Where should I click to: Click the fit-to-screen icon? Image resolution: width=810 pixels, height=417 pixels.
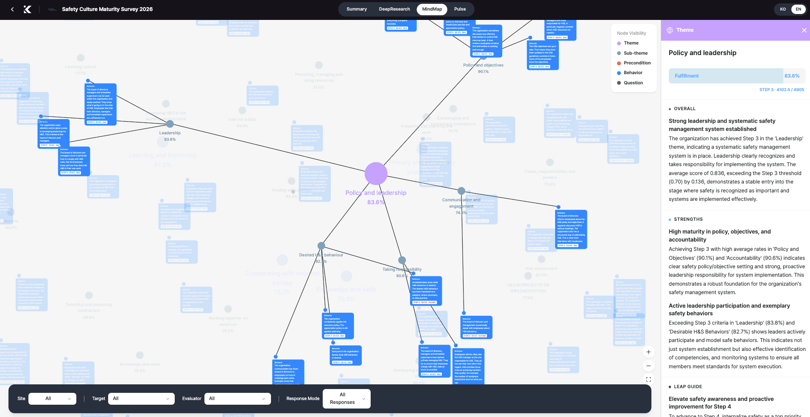648,380
